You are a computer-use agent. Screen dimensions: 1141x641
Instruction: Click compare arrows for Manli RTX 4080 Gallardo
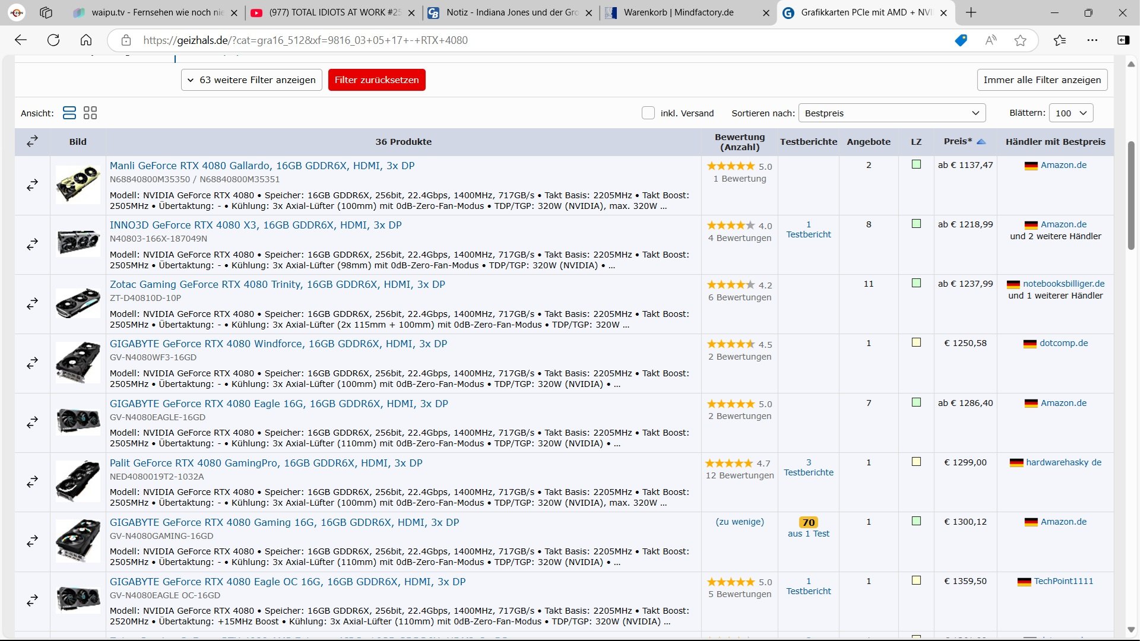(x=32, y=185)
